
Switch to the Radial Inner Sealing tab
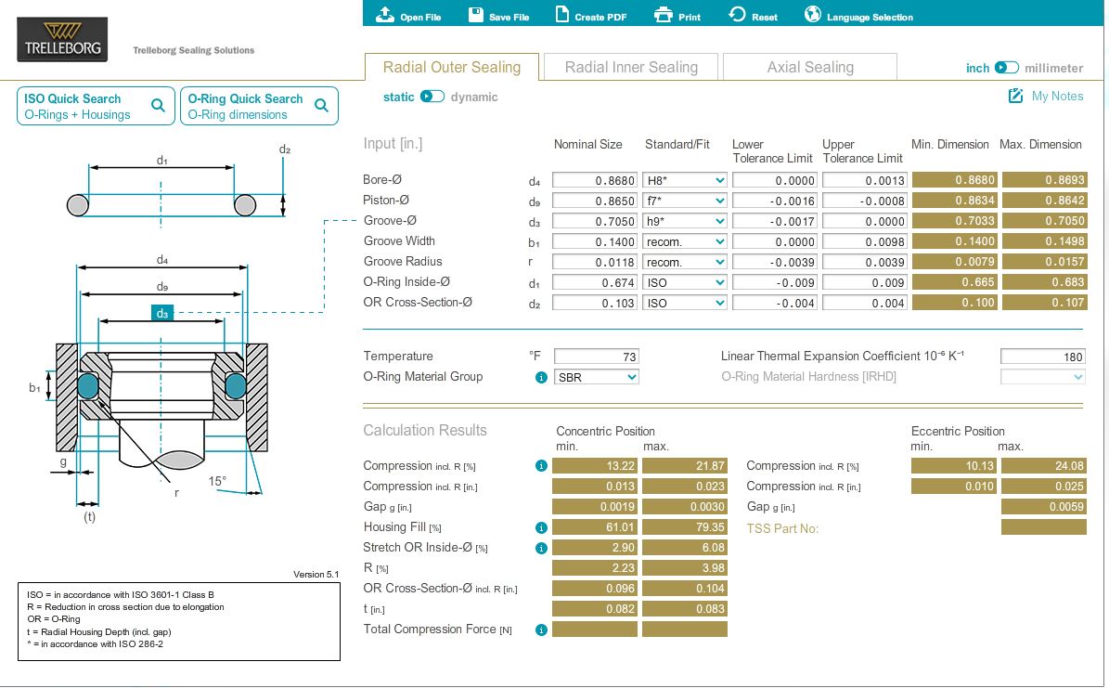[631, 67]
